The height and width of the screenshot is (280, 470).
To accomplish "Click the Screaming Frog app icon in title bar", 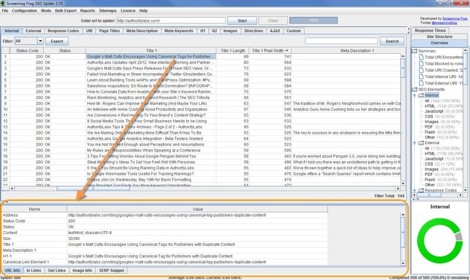I will pos(3,3).
